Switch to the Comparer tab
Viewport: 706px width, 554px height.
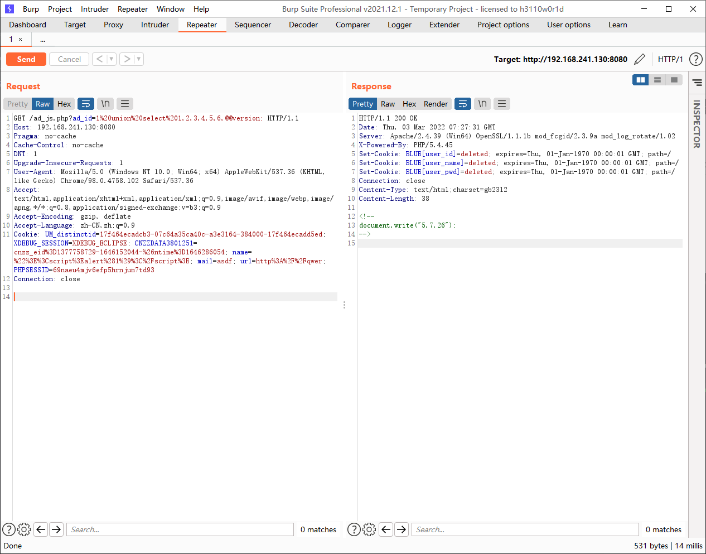point(352,25)
